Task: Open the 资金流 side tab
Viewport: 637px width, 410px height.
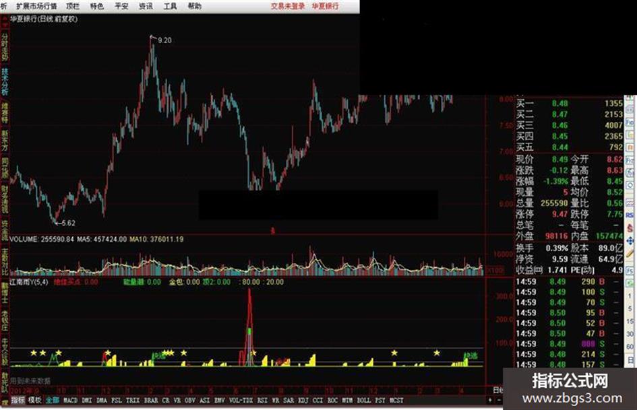Action: click(5, 230)
